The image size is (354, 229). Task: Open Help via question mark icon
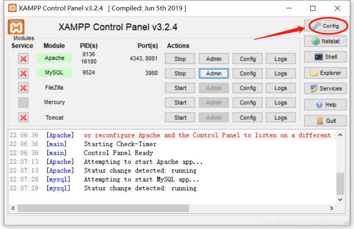click(x=325, y=105)
